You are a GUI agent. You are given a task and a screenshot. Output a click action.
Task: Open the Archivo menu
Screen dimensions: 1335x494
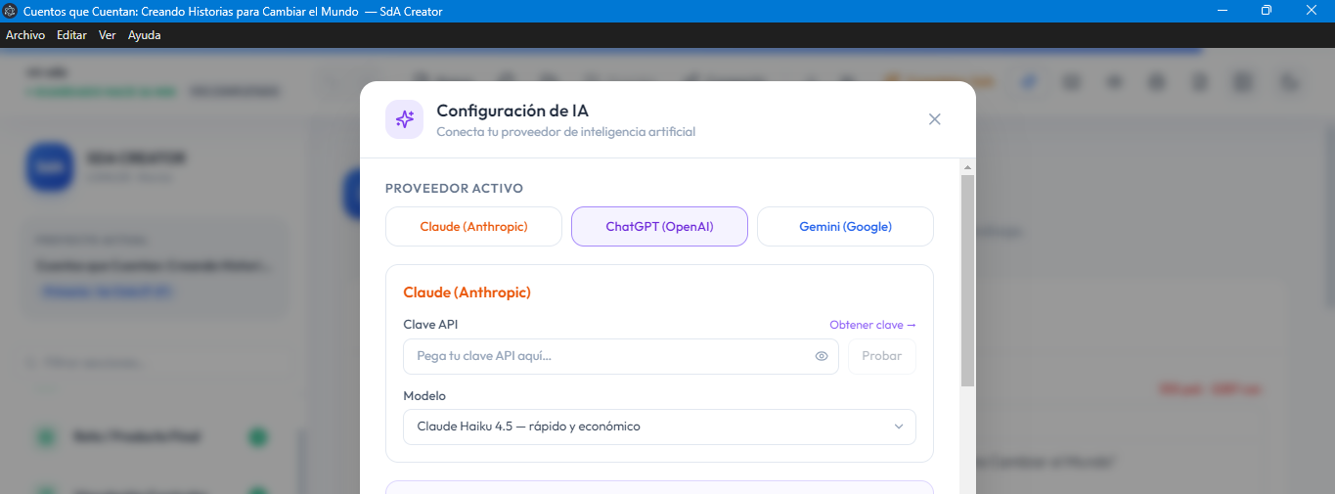click(x=25, y=34)
